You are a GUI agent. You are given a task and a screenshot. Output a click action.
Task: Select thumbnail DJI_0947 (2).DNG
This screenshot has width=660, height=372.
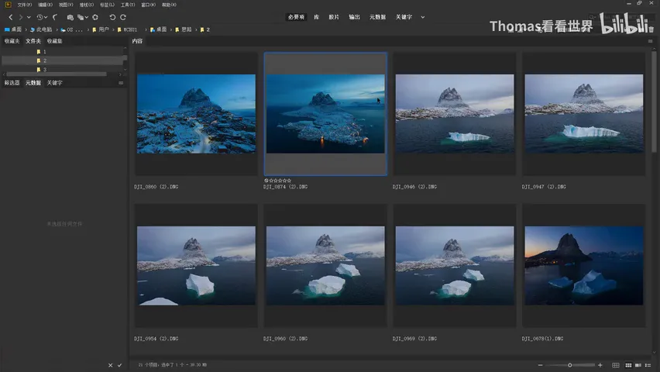584,114
